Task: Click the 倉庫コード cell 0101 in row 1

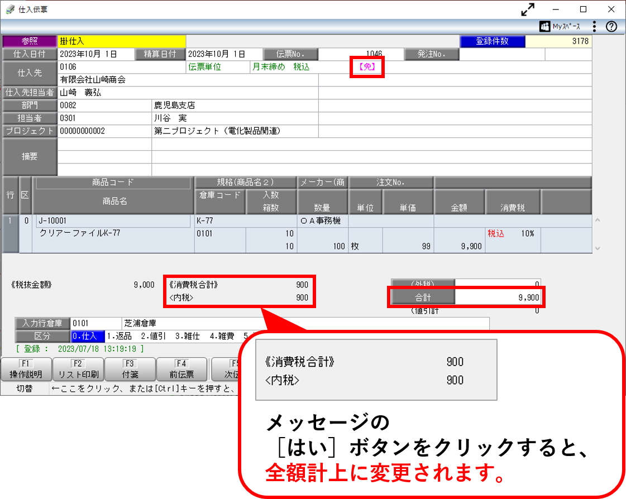Action: click(220, 233)
